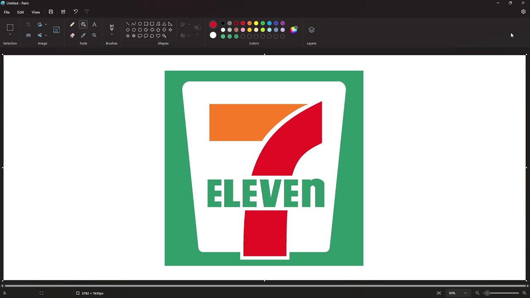The width and height of the screenshot is (530, 298).
Task: Click the rectangular Selection tool
Action: pos(10,28)
